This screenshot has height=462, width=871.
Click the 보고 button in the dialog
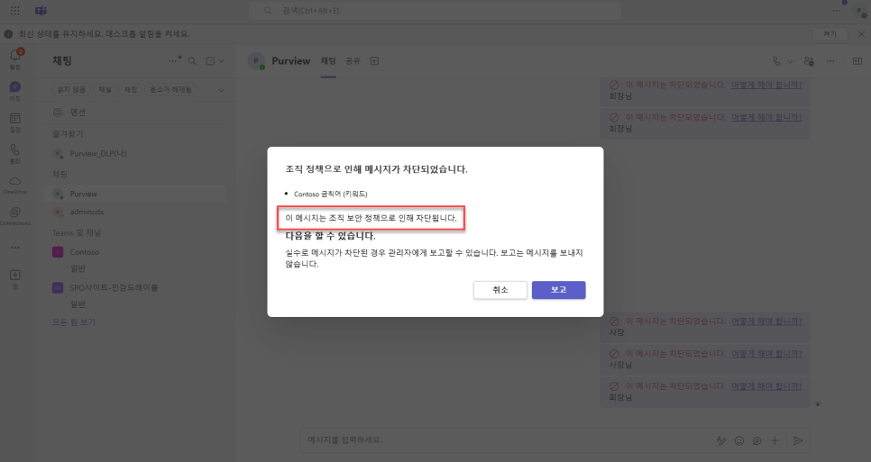558,290
